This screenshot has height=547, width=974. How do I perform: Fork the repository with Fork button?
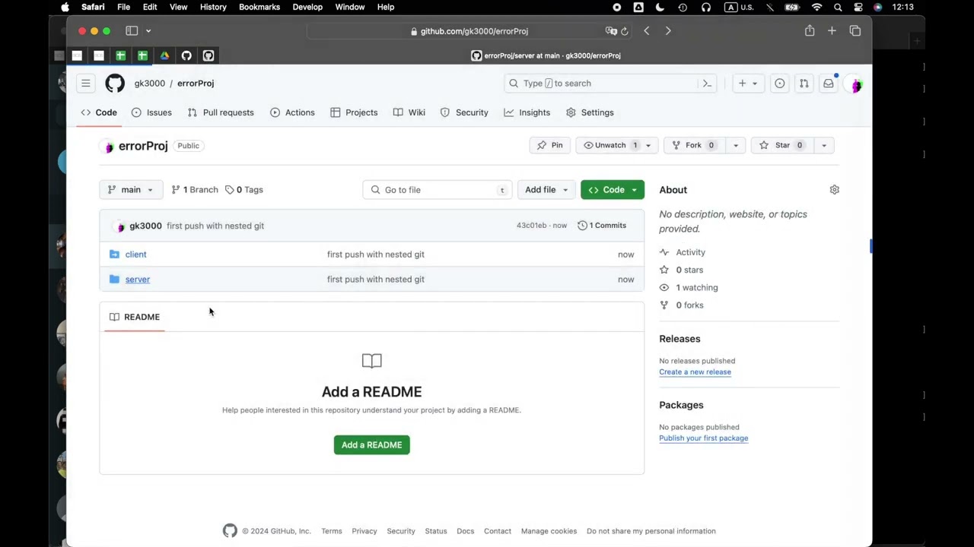695,145
